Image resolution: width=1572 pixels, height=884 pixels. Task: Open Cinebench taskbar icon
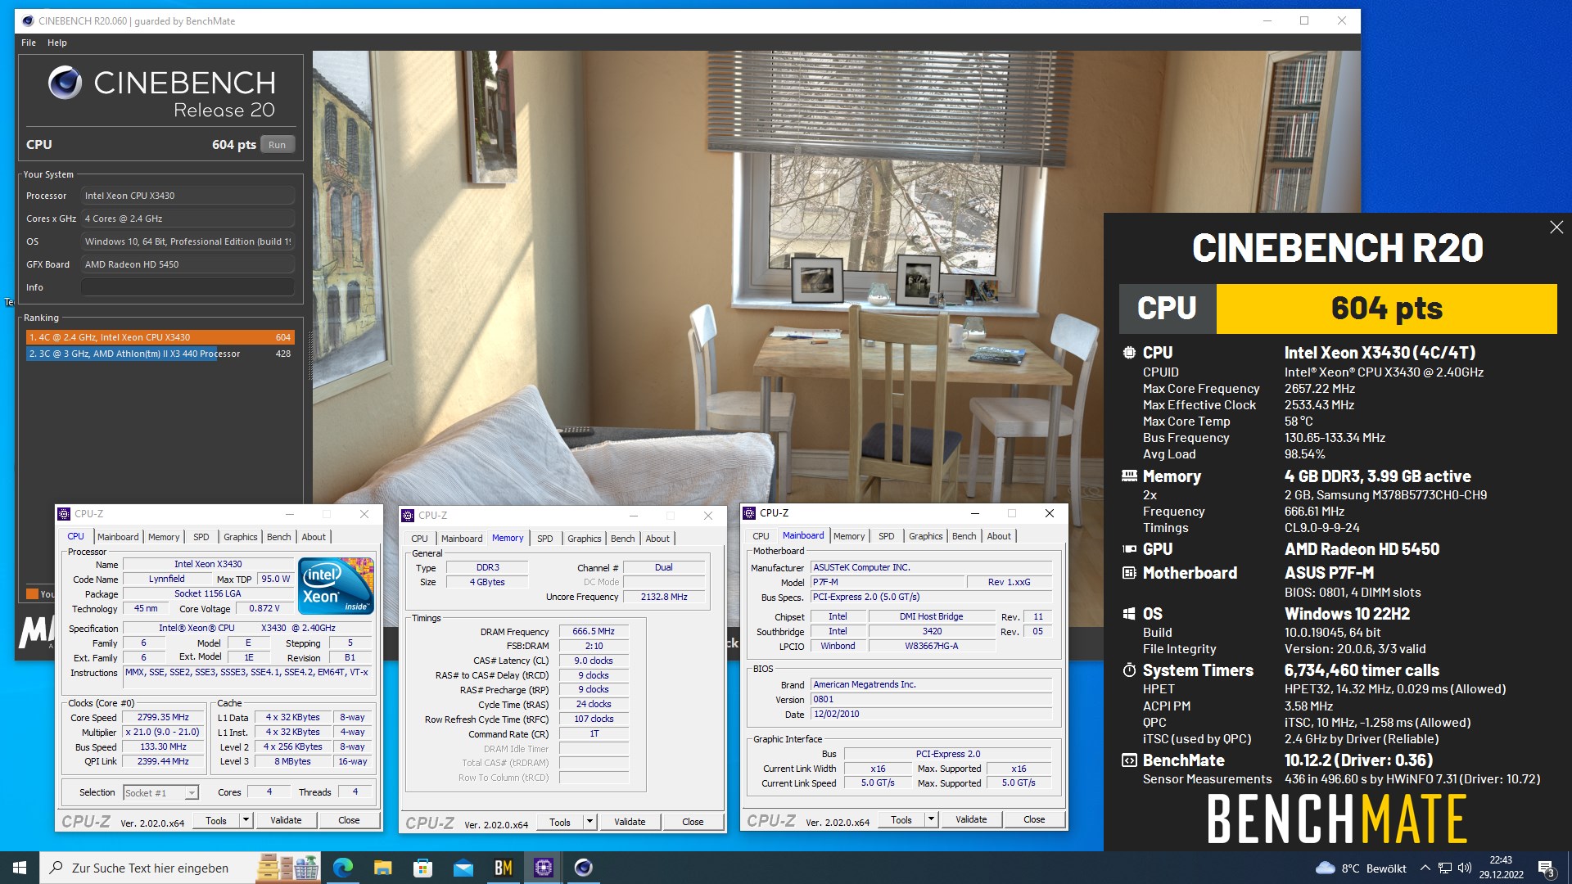tap(583, 868)
